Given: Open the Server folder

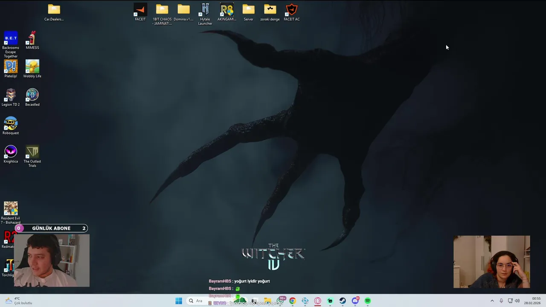Looking at the screenshot, I should (248, 12).
